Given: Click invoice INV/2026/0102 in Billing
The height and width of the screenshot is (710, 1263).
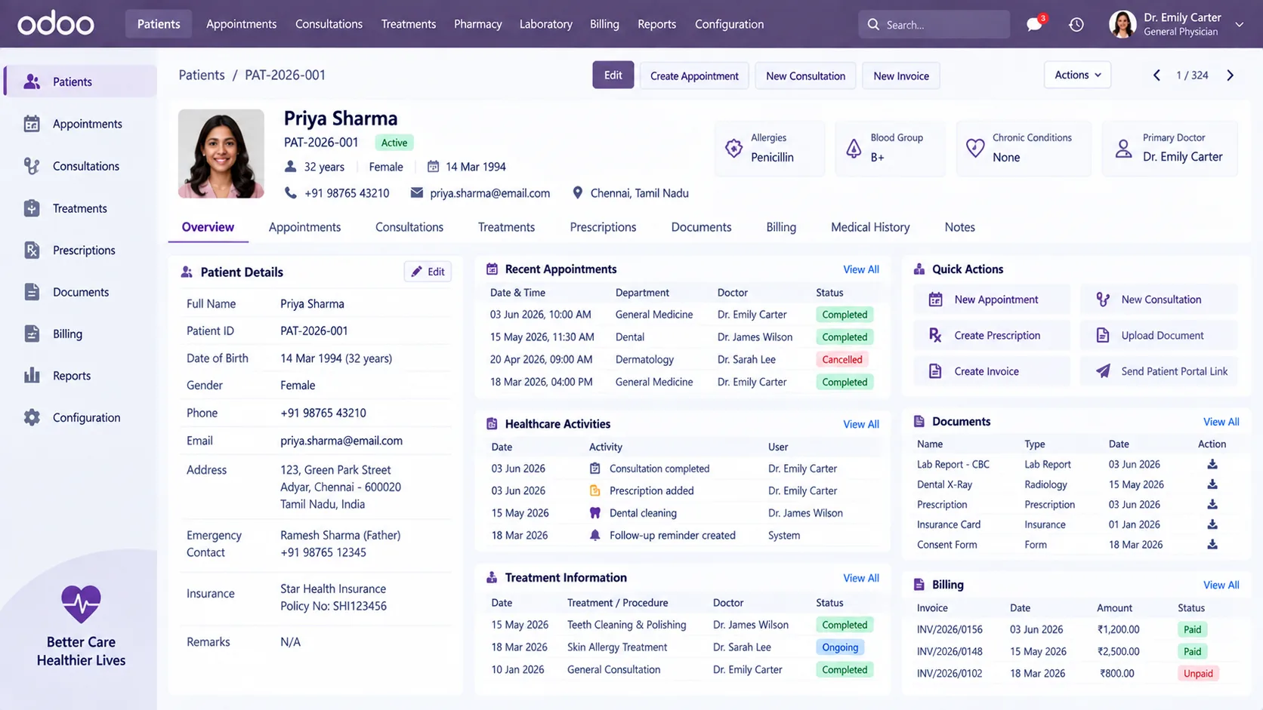Looking at the screenshot, I should [x=950, y=673].
